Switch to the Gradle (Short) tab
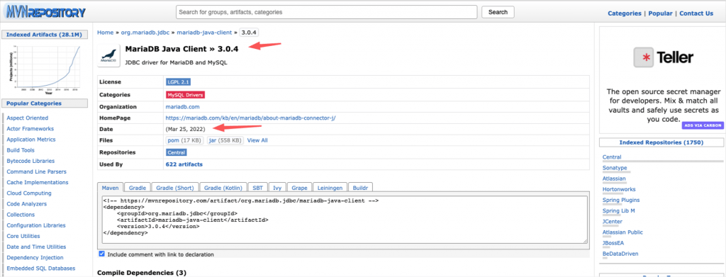726x277 pixels. [x=175, y=188]
